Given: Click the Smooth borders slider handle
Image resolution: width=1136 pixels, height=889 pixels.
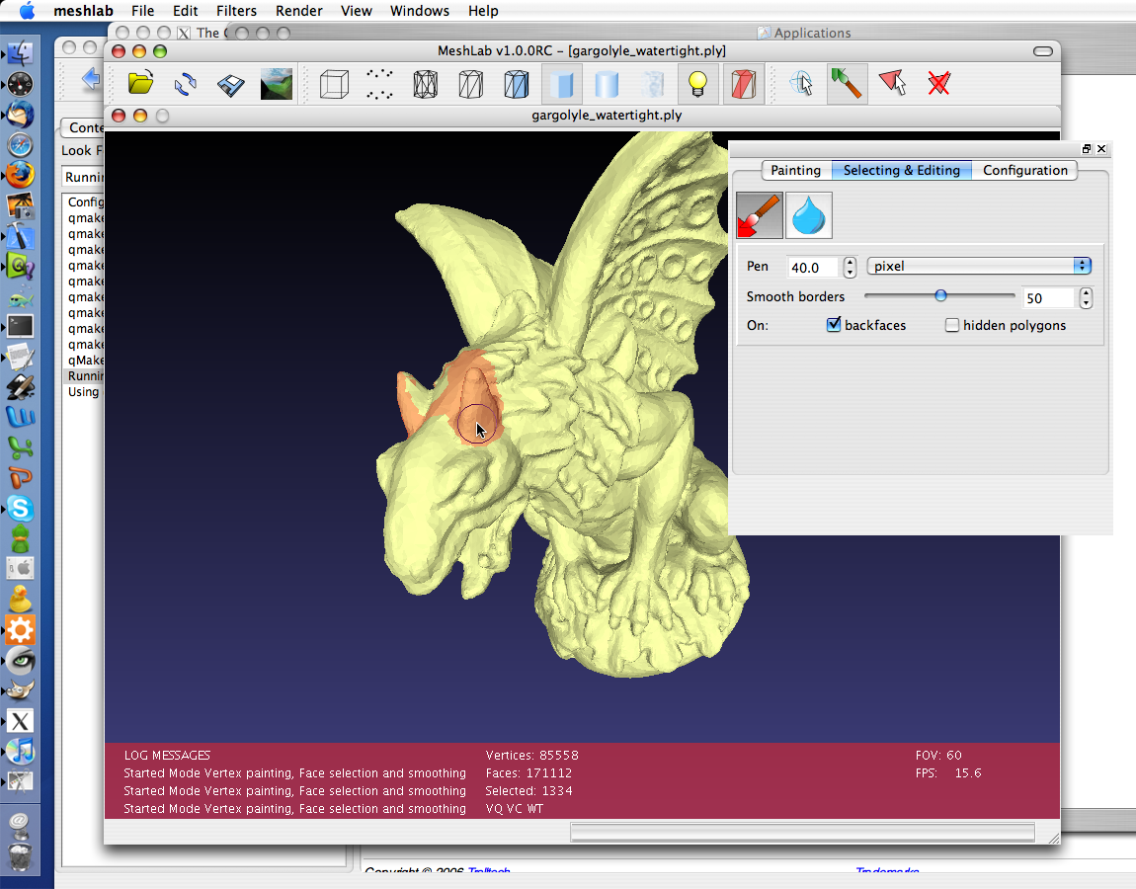Looking at the screenshot, I should (x=940, y=295).
